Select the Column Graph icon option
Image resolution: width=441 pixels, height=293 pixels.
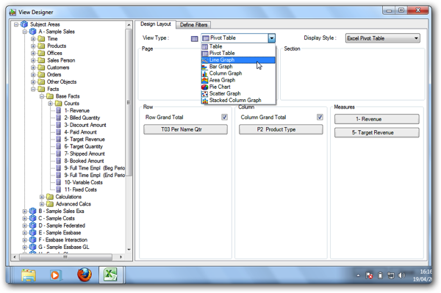205,73
